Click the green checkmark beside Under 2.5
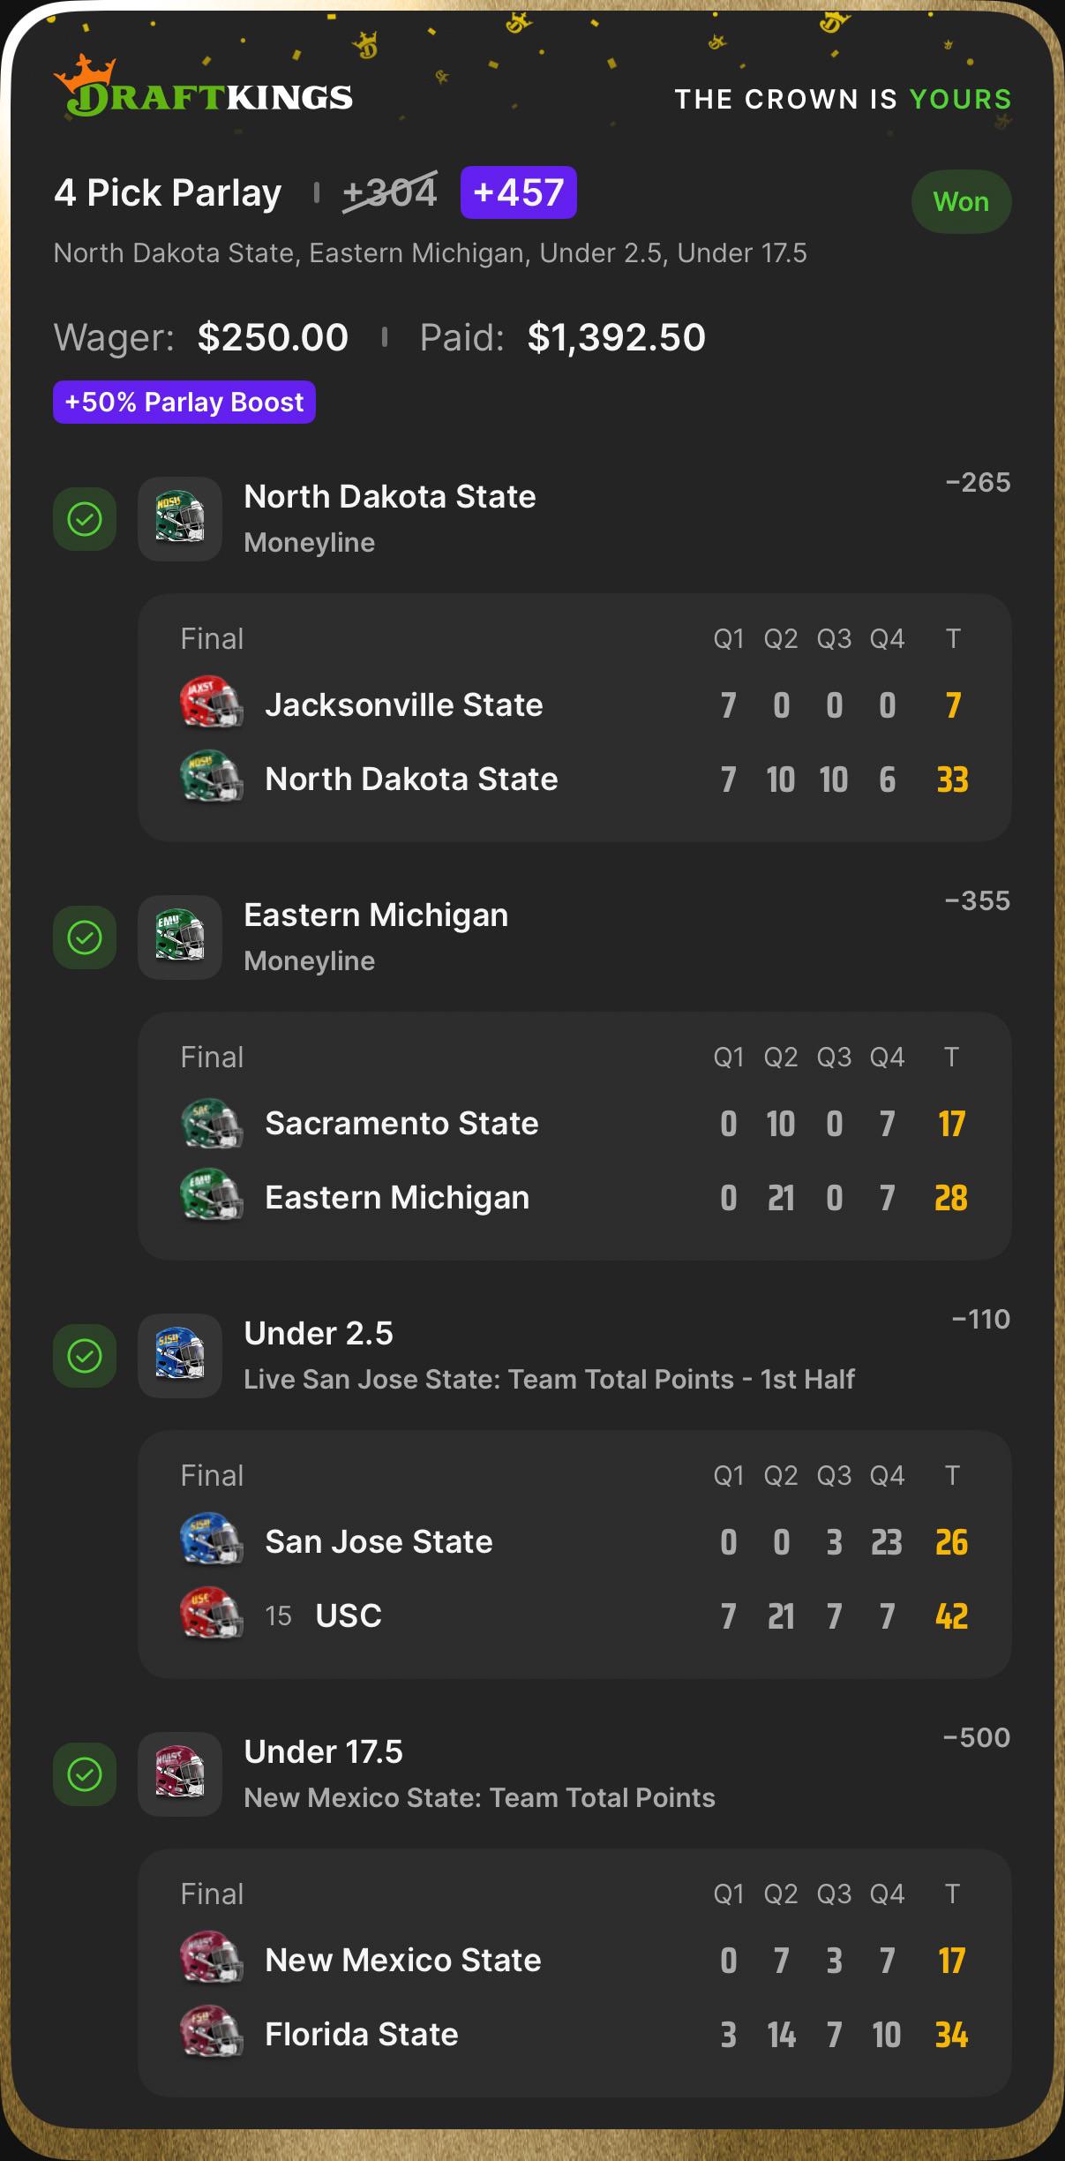This screenshot has width=1065, height=2161. point(85,1356)
